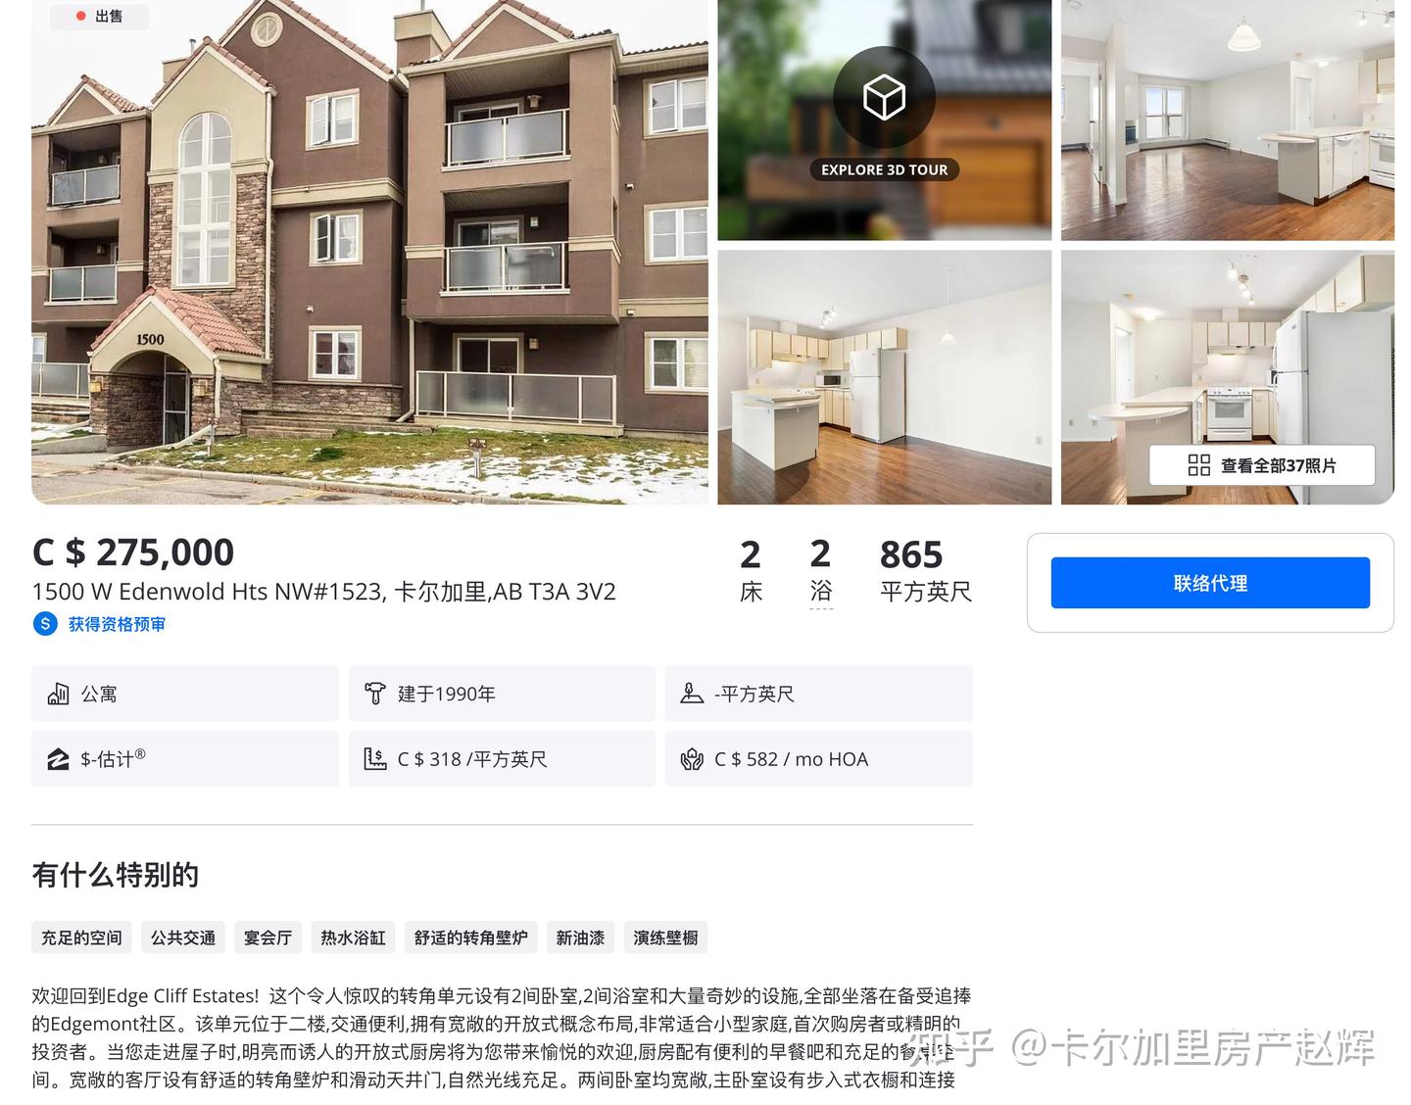
Task: Select the 舒适的转角壁炉 feature tag
Action: pyautogui.click(x=471, y=937)
